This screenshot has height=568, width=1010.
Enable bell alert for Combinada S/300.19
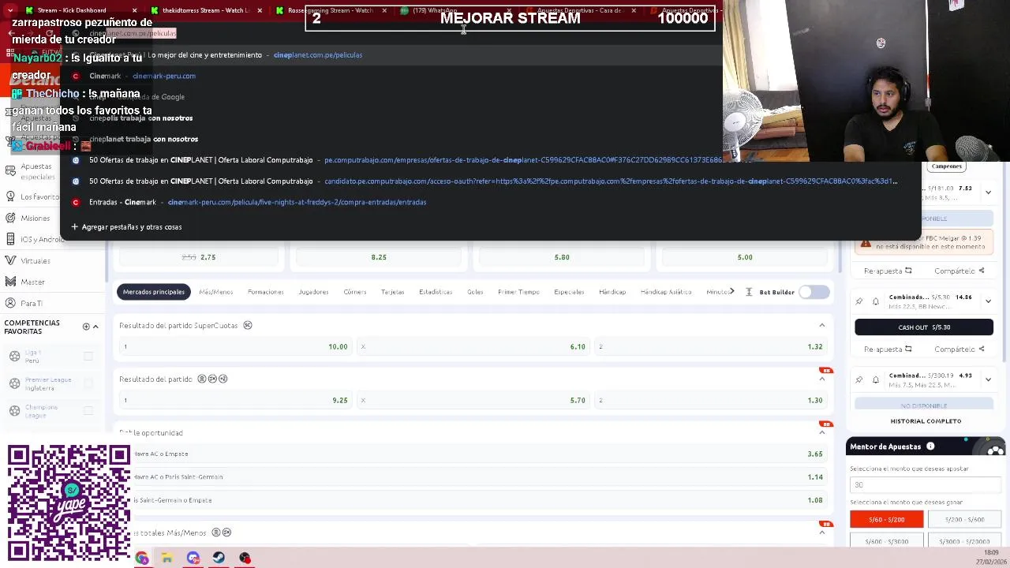[875, 379]
